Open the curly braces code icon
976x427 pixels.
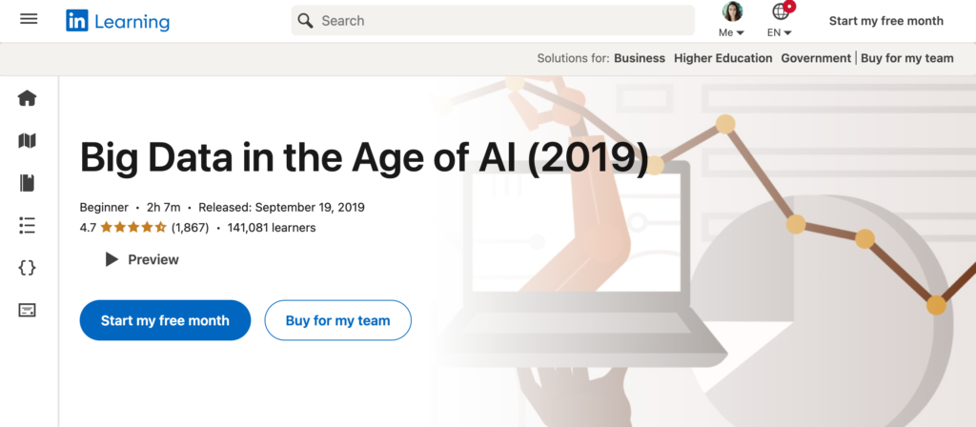[28, 268]
